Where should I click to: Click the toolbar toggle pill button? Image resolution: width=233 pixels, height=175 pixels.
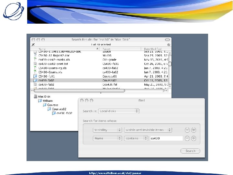coord(167,40)
